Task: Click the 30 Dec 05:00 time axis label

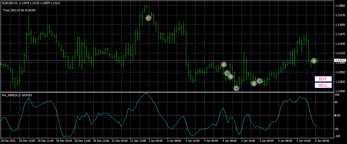Action: (x=64, y=141)
